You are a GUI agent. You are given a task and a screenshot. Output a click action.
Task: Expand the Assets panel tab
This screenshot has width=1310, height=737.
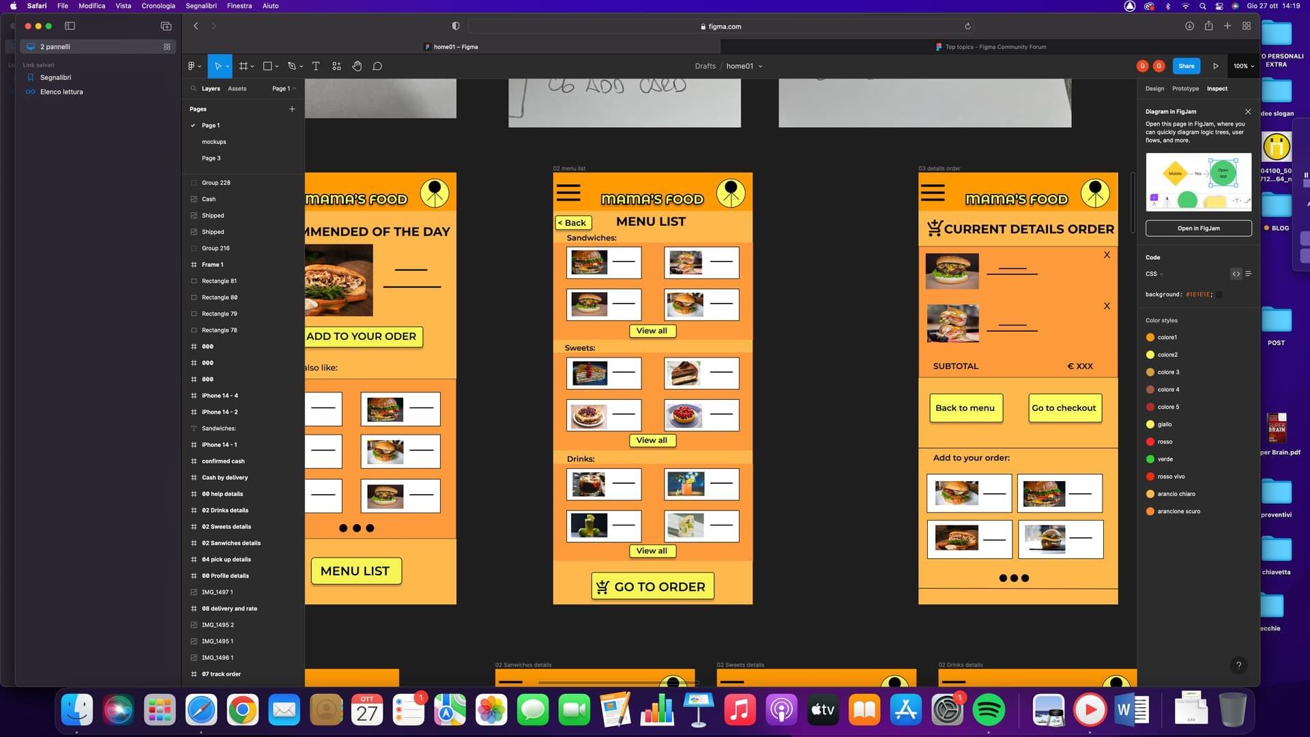pos(235,88)
